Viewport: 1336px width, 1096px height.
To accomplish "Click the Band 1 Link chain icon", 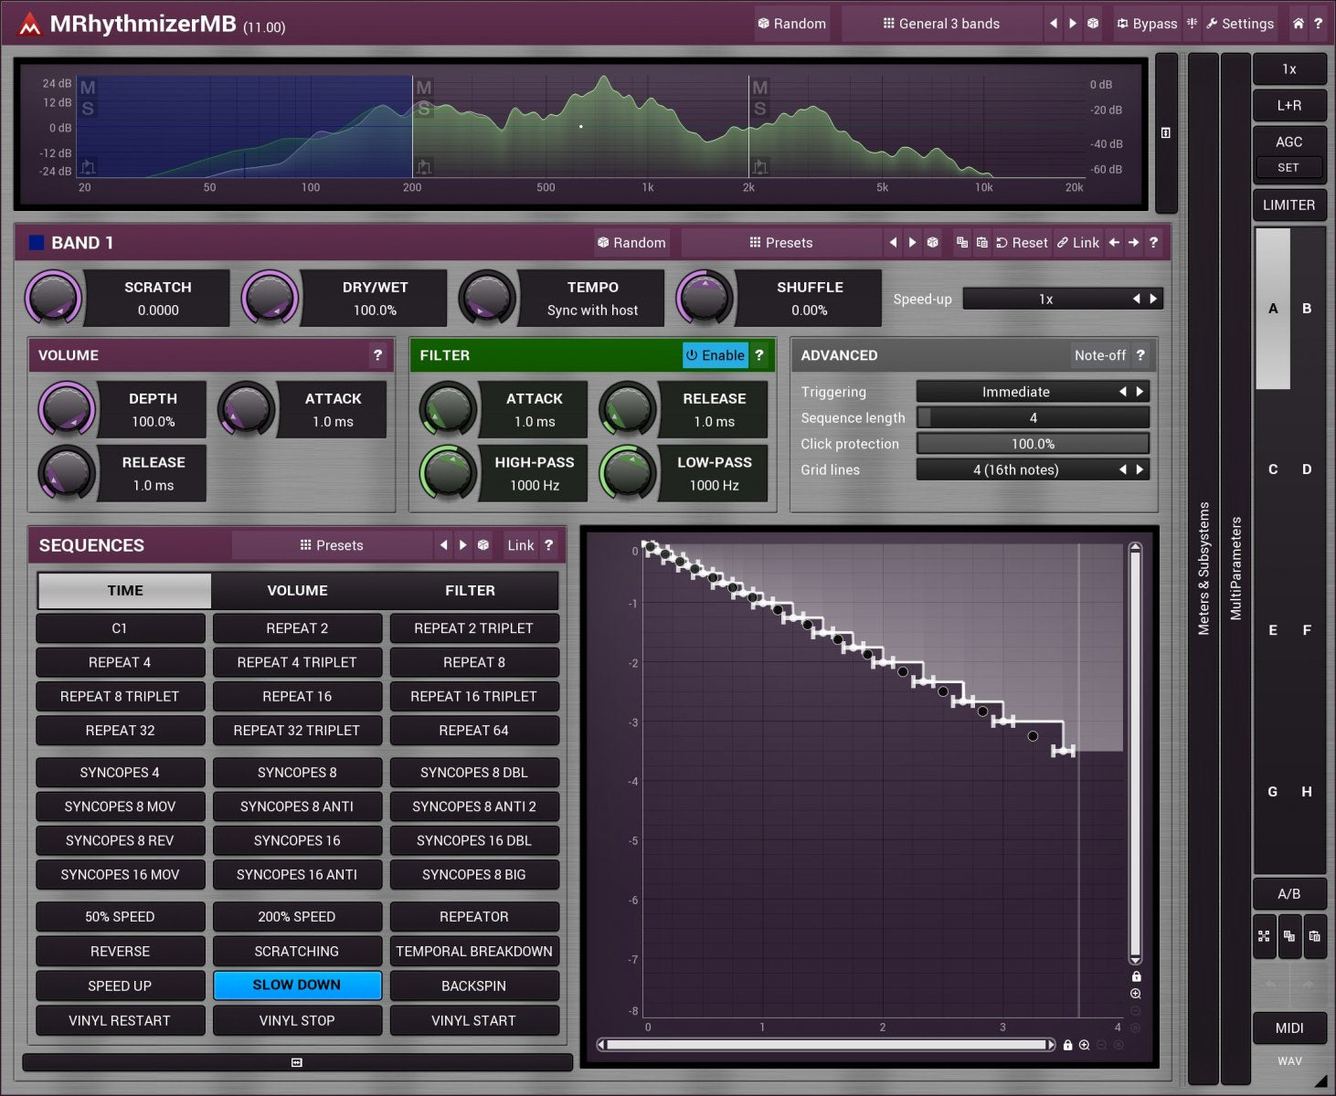I will (x=1078, y=243).
